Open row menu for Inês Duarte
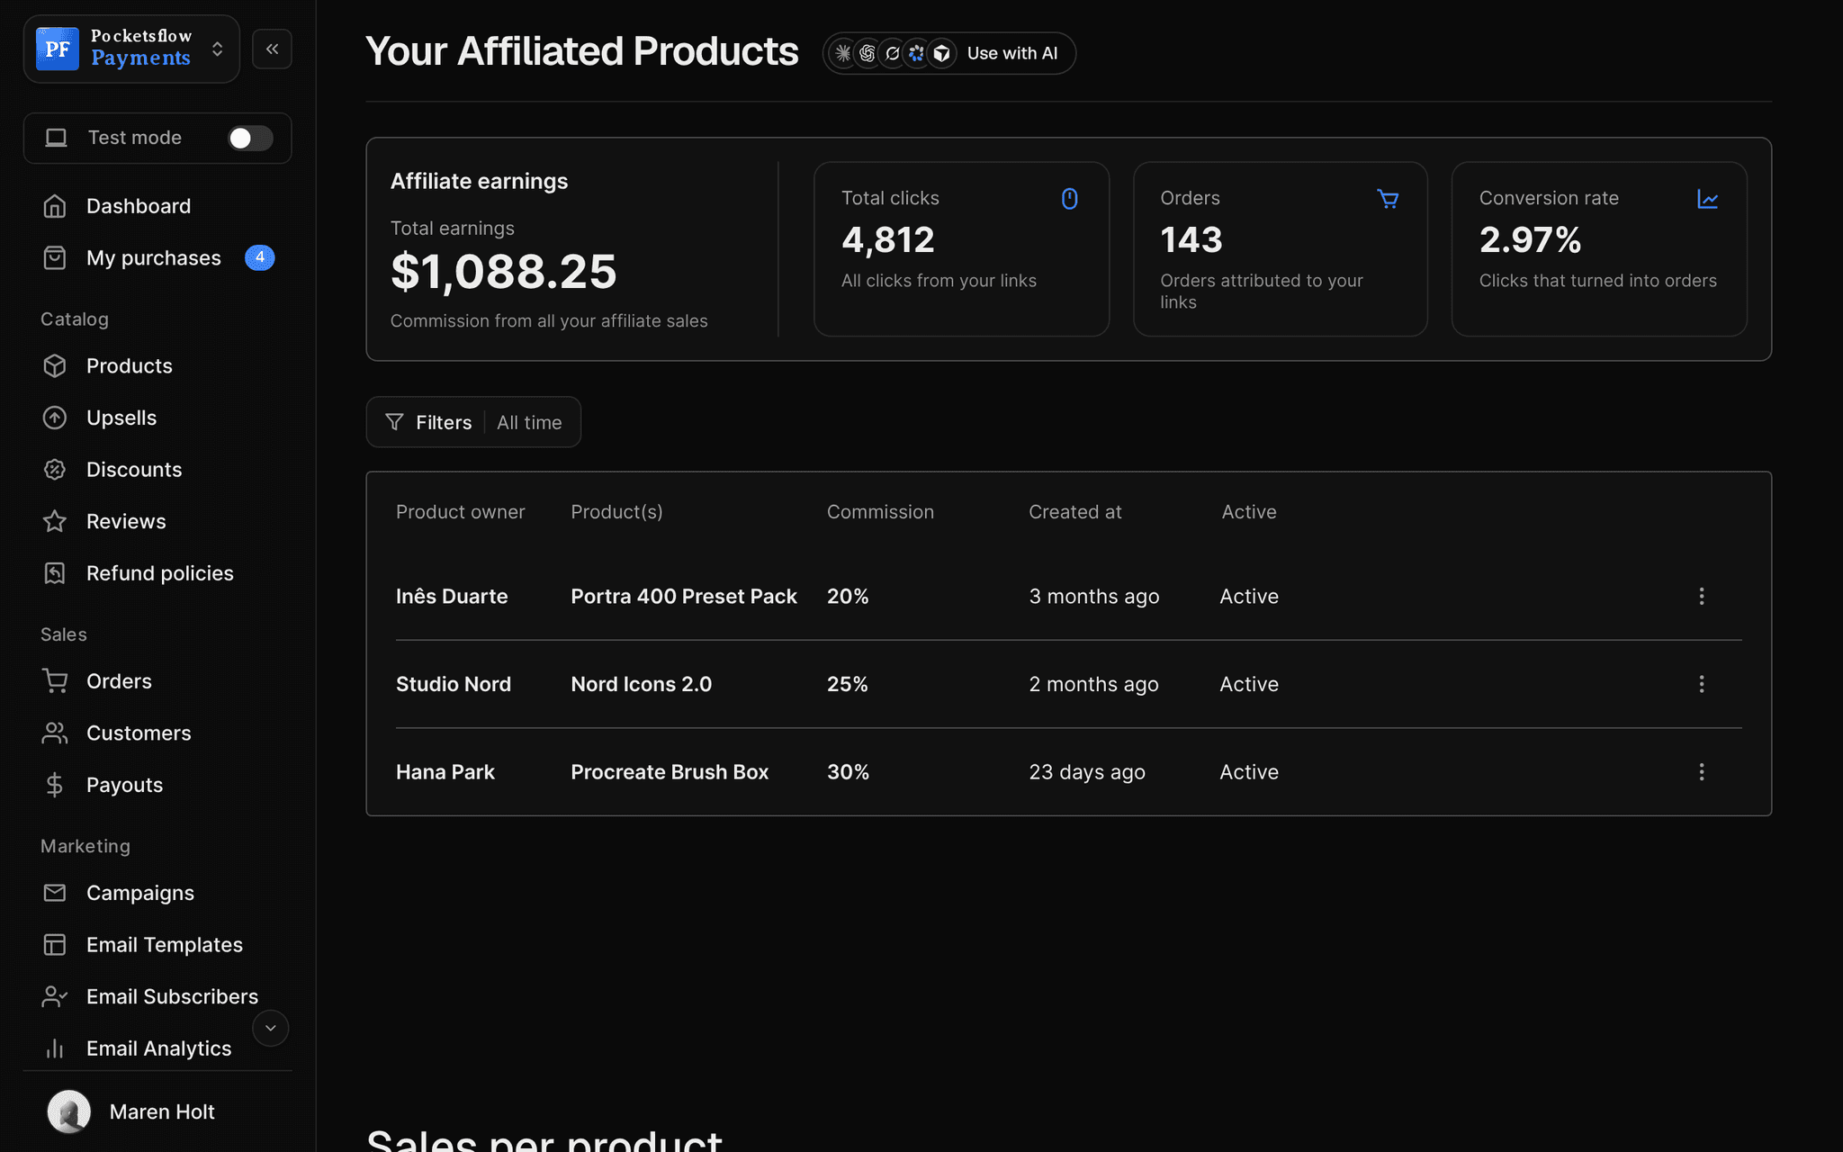 (x=1701, y=597)
